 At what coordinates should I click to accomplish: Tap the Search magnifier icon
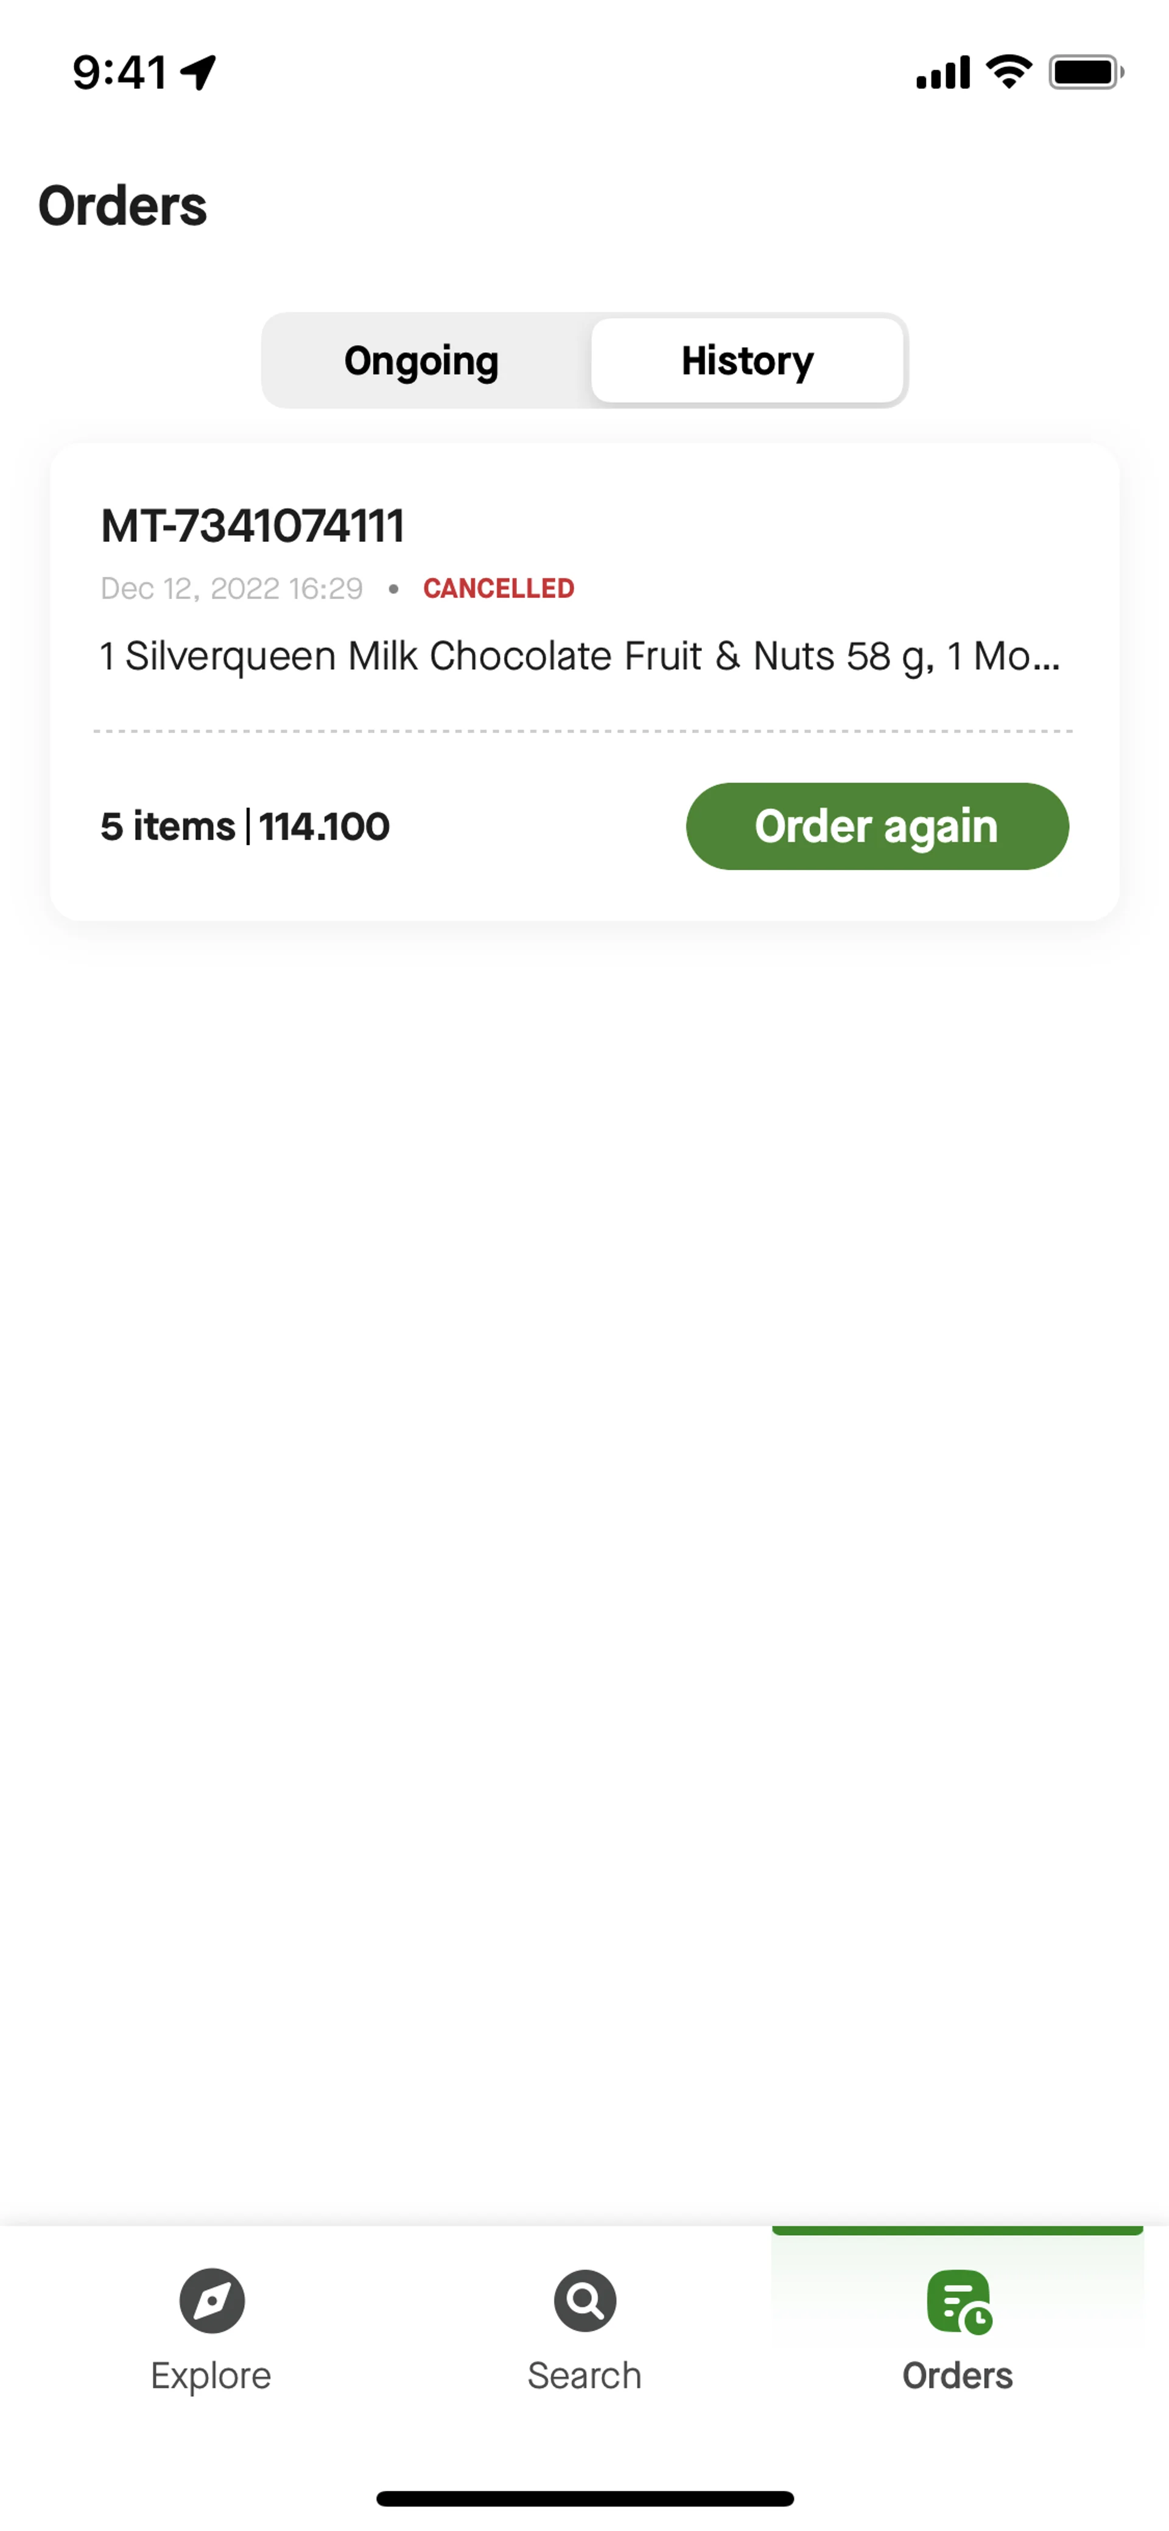click(x=584, y=2300)
